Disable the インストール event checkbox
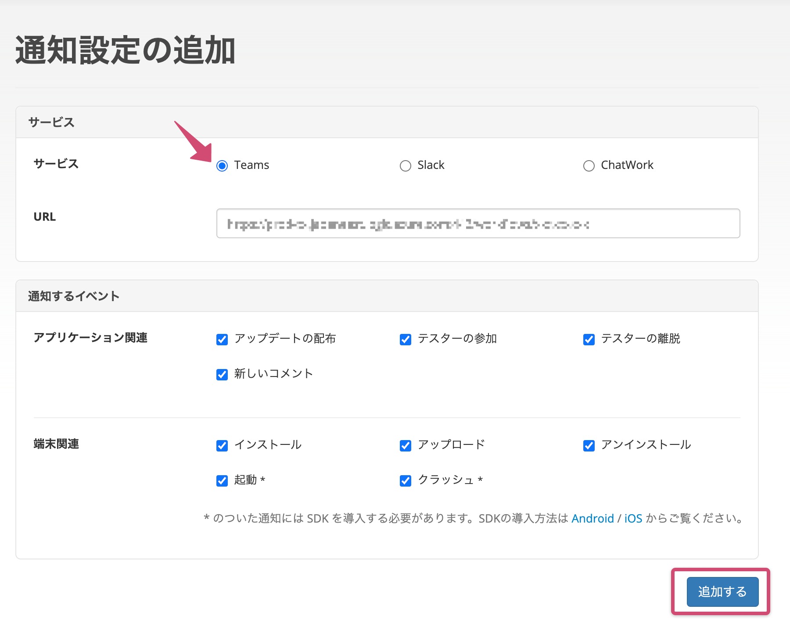 [x=222, y=445]
